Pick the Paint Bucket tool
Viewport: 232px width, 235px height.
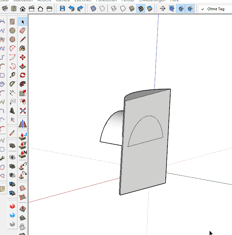pyautogui.click(x=23, y=48)
